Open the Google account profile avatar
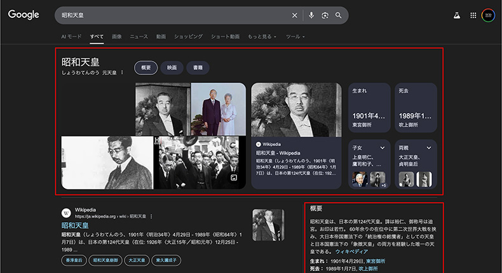502x273 pixels. (x=488, y=15)
